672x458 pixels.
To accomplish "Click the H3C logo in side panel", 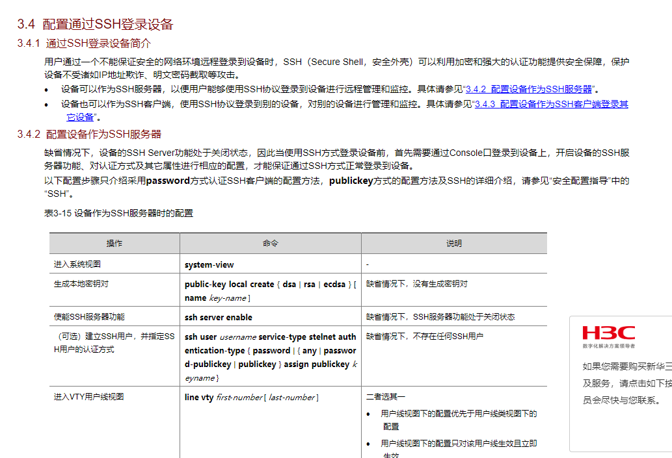I will point(608,333).
